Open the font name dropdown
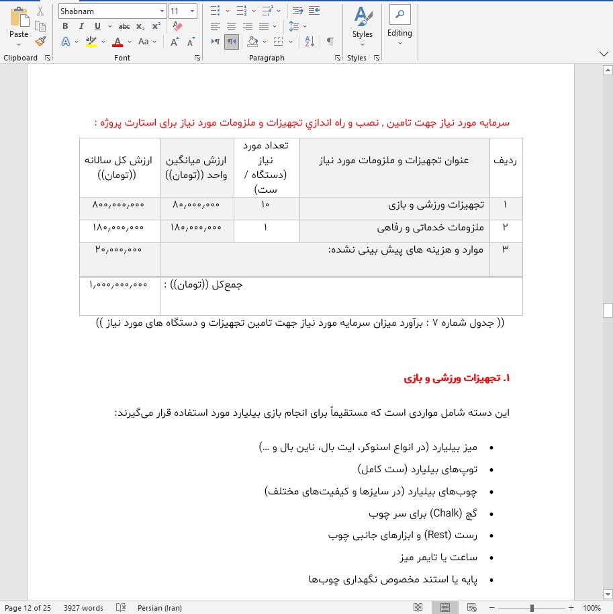This screenshot has width=613, height=614. (161, 11)
